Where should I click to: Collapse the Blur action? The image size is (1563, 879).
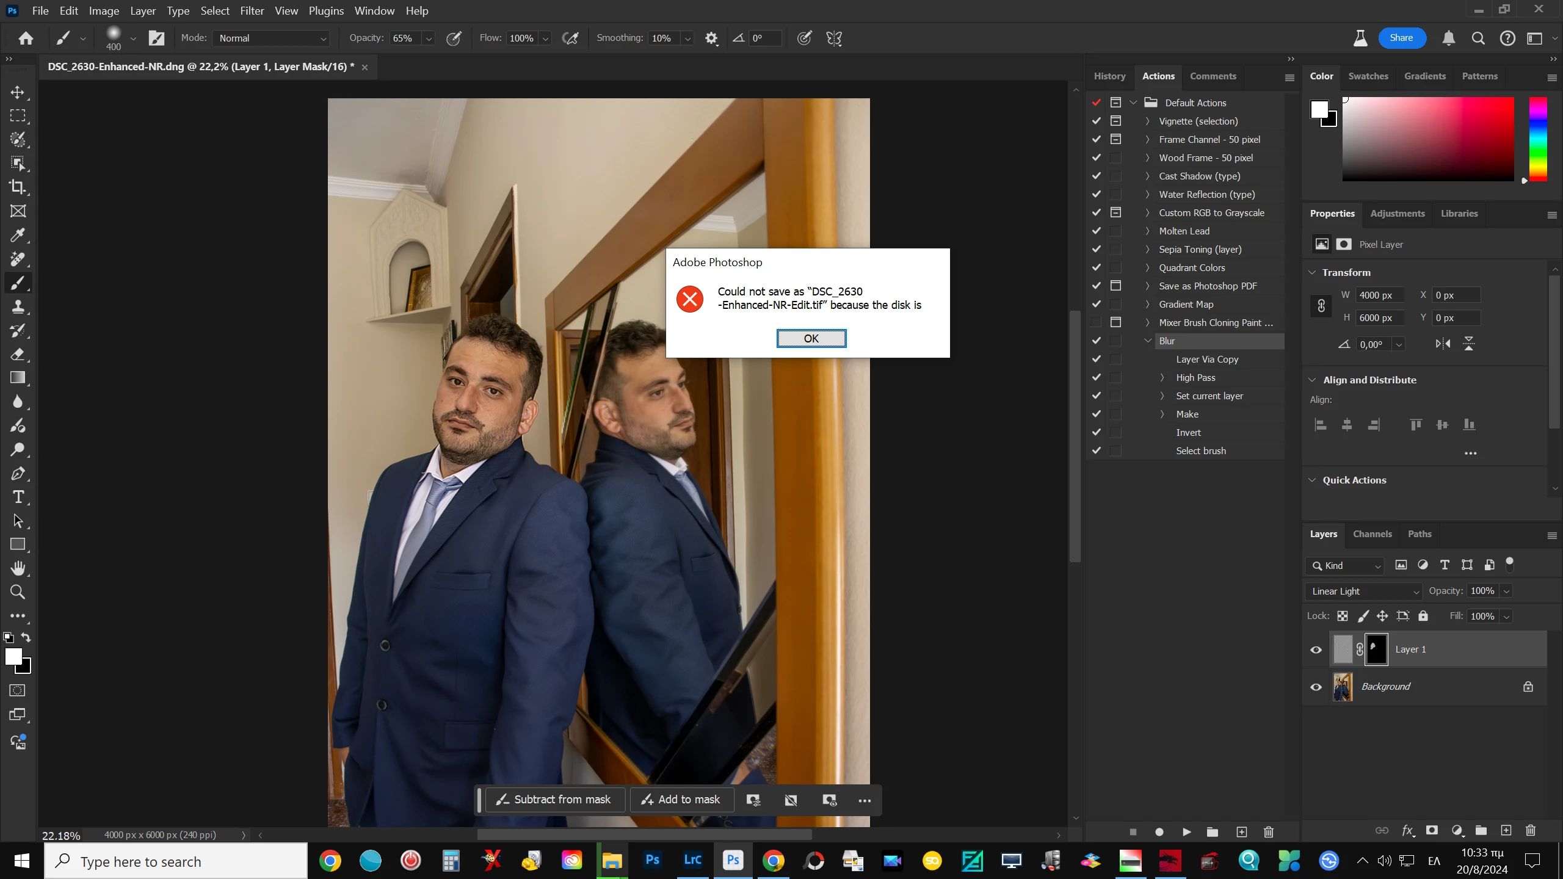pyautogui.click(x=1148, y=341)
